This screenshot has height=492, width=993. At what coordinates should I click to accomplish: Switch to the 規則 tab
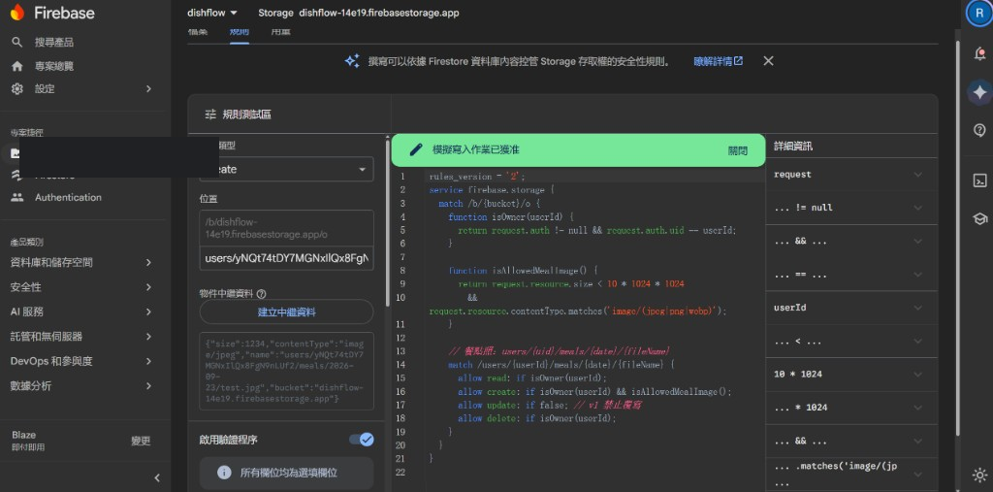pos(240,32)
